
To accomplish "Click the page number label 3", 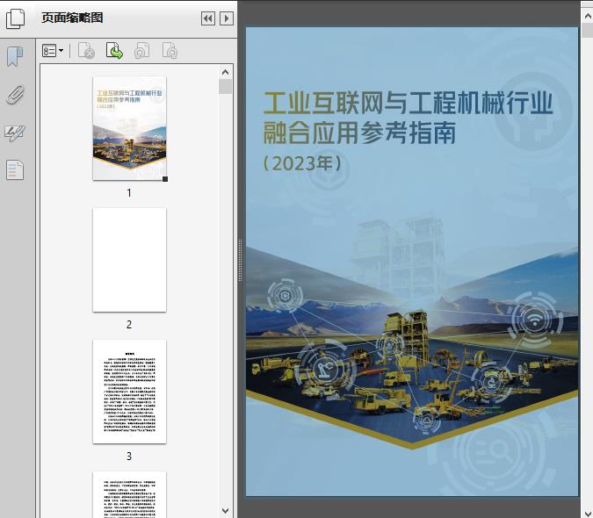I will pos(129,456).
